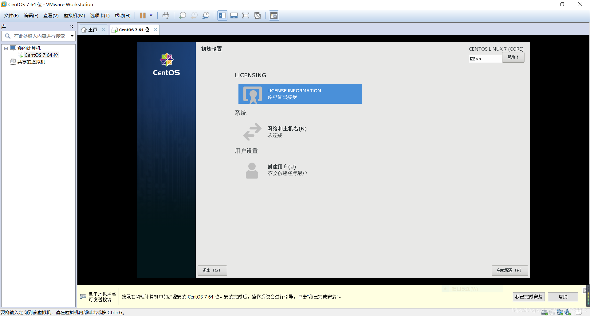Click the cn keyboard layout indicator

click(485, 58)
